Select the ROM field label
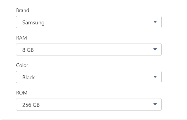This screenshot has height=120, width=187. 22,93
